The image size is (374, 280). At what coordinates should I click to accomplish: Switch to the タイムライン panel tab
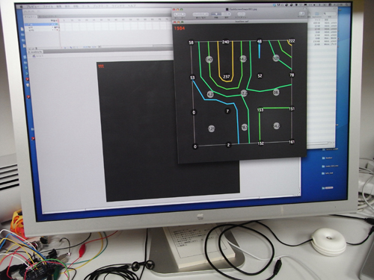coord(31,16)
